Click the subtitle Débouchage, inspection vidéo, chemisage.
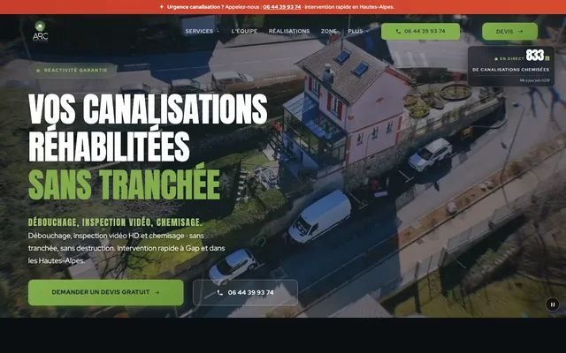566x353 pixels. [115, 222]
